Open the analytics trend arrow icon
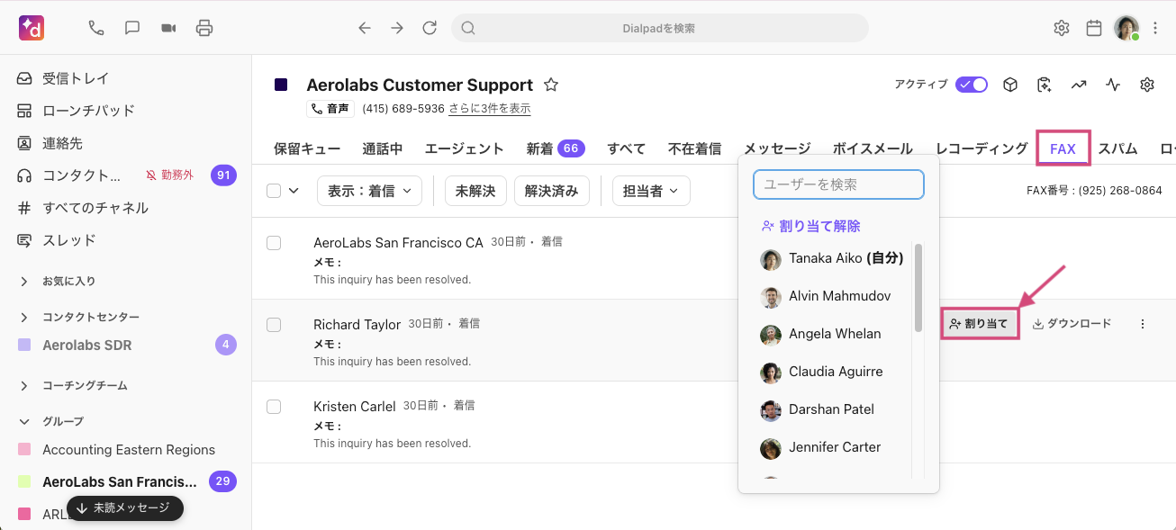1176x530 pixels. tap(1079, 85)
